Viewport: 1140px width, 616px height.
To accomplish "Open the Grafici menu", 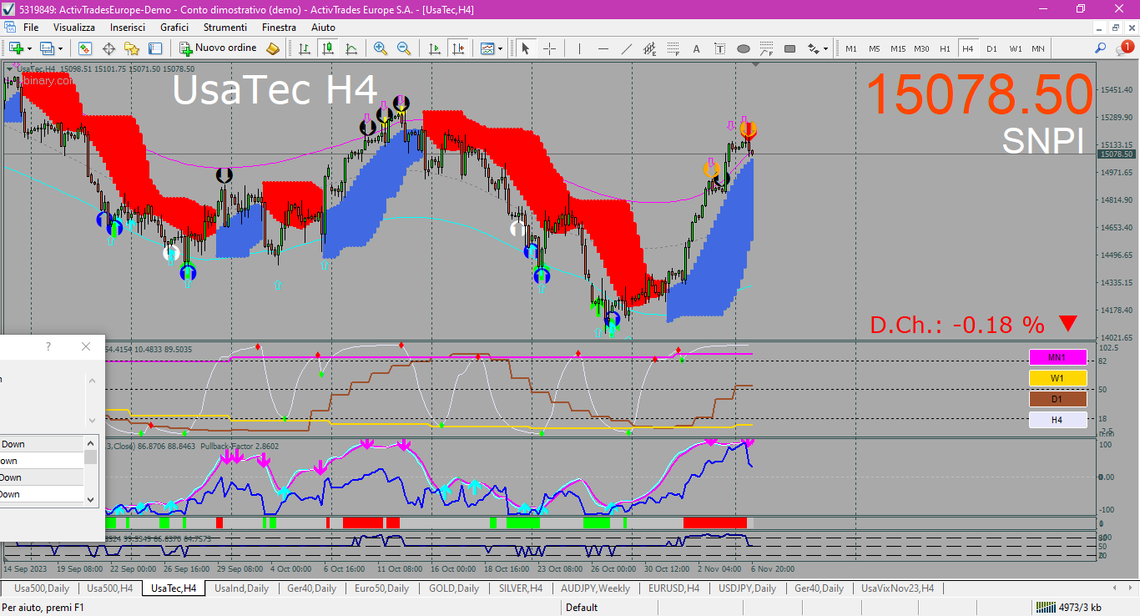I will pyautogui.click(x=174, y=28).
